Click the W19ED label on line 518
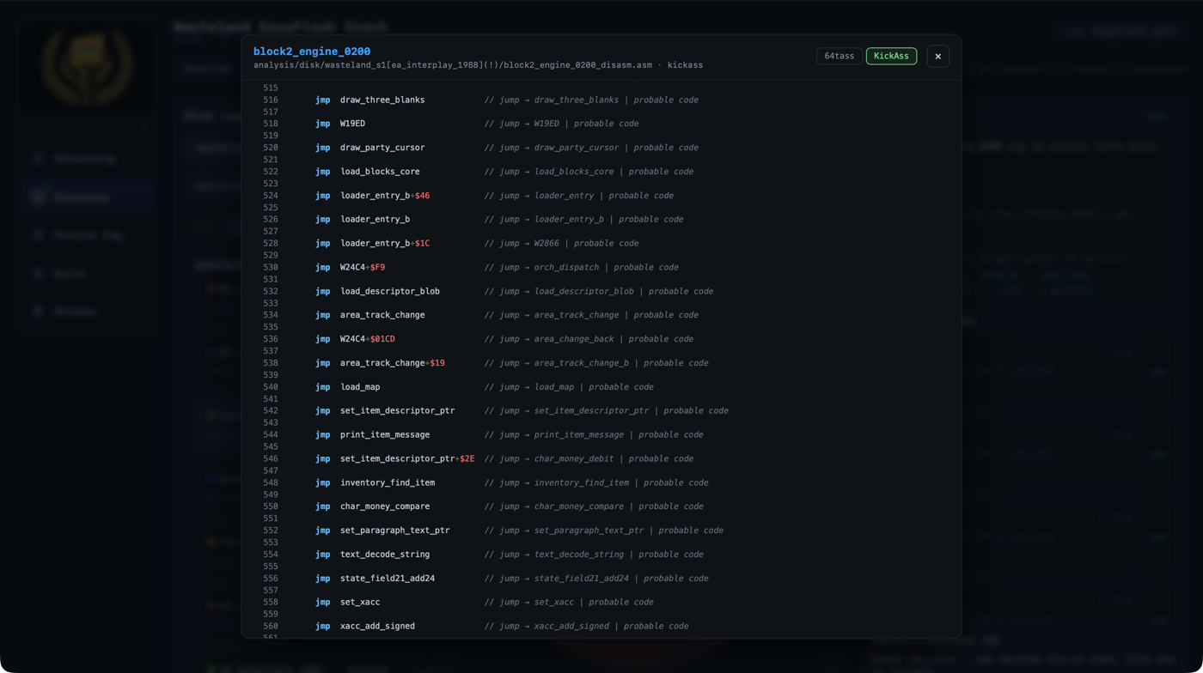The image size is (1203, 673). pos(352,124)
